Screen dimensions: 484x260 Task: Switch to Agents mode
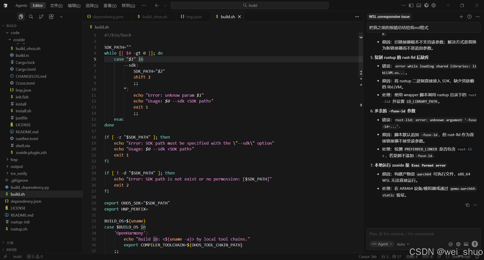21,5
